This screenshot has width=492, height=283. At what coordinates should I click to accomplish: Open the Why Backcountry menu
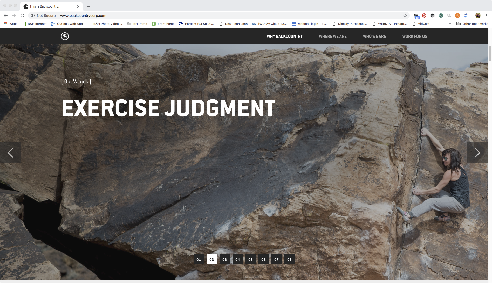pos(285,37)
